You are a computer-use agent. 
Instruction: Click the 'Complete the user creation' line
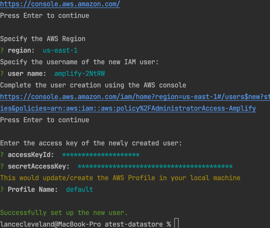[93, 85]
